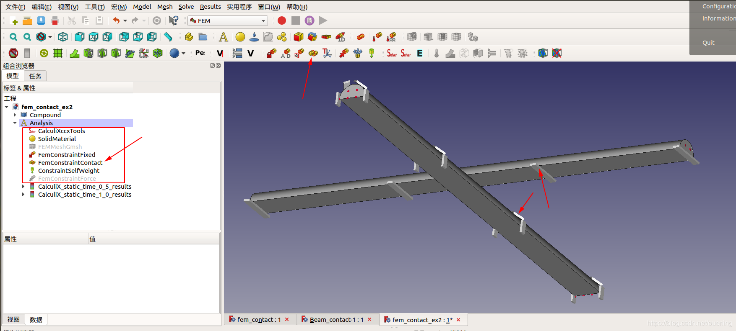Open the FEM workbench dropdown
The width and height of the screenshot is (736, 331).
pos(228,21)
